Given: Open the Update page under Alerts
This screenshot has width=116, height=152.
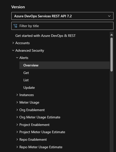Looking at the screenshot, I should (29, 88).
